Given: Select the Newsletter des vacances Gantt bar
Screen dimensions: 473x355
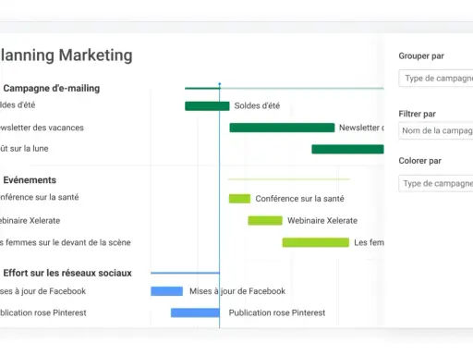Looking at the screenshot, I should pyautogui.click(x=282, y=128).
